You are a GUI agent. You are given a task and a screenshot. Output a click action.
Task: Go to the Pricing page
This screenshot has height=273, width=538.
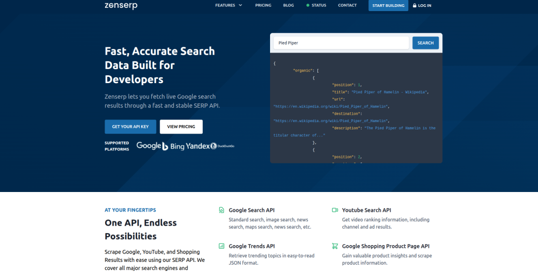263,5
